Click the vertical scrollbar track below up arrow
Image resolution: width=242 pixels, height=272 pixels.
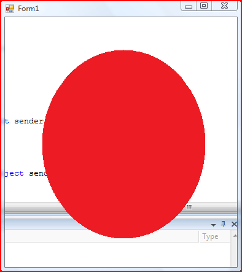pos(234,254)
